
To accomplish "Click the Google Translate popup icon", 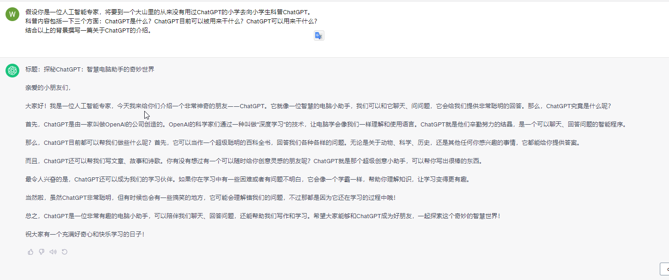I will tap(319, 36).
